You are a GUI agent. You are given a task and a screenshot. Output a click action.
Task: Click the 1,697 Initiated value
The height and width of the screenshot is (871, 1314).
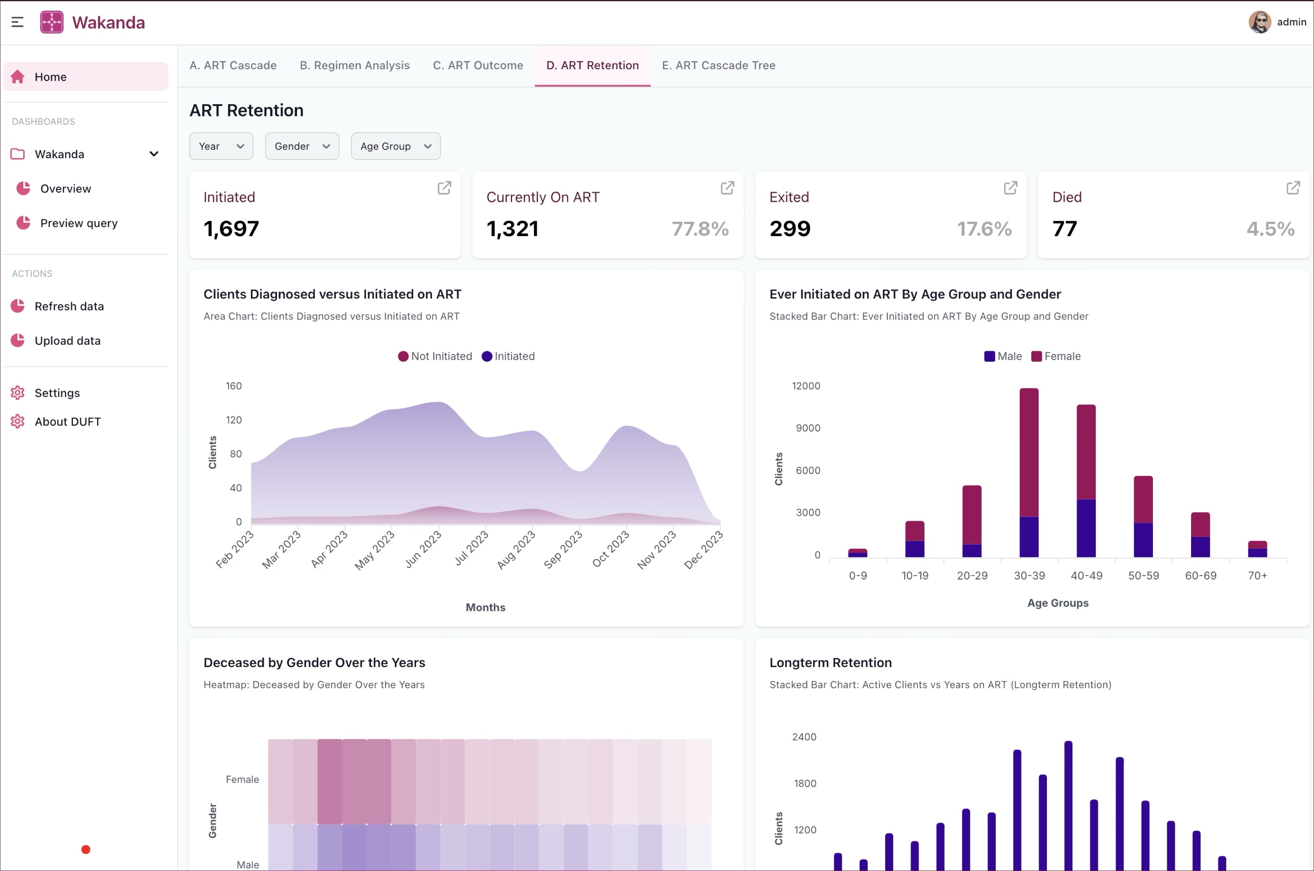pyautogui.click(x=231, y=229)
